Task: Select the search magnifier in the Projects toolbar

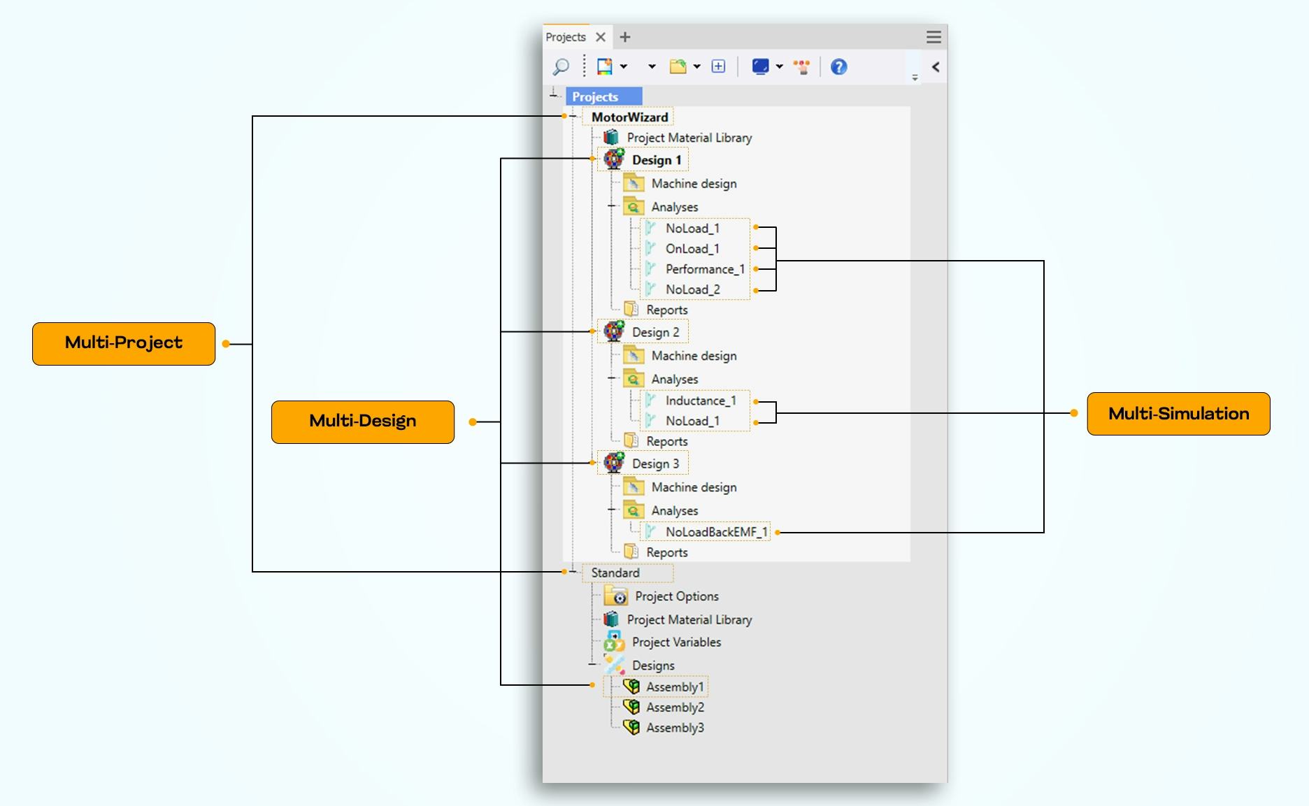Action: (x=559, y=66)
